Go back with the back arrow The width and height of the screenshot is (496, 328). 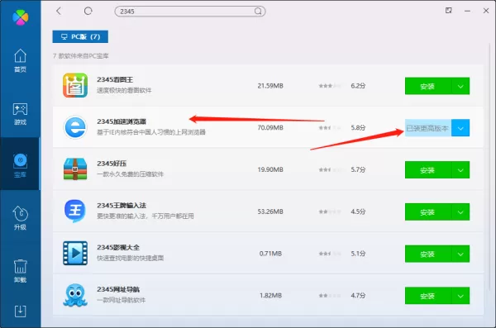tap(59, 11)
